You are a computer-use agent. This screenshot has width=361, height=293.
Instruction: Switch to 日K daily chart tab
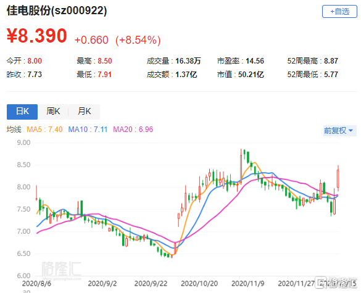pos(22,112)
